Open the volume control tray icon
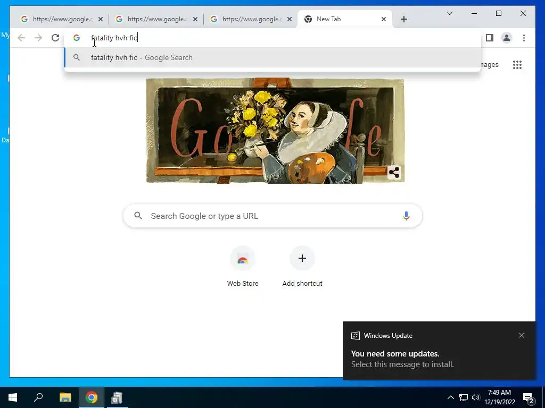Viewport: 545px width, 408px height. pos(476,397)
